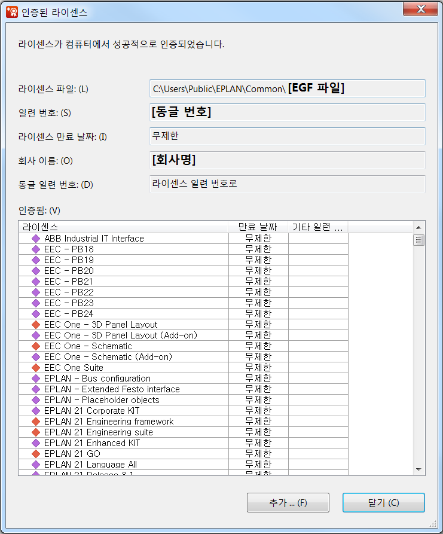Click the 무제한 cell for EPLAN 21 Corporate KIT

point(258,411)
